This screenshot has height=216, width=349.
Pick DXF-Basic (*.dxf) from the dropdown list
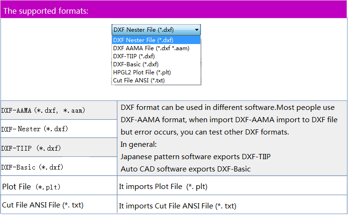tap(136, 64)
